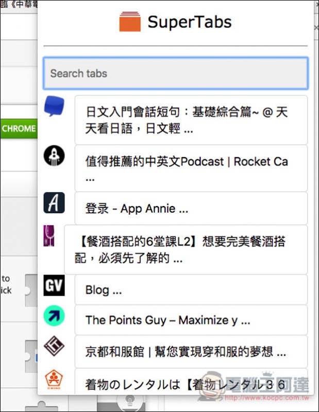This screenshot has width=319, height=412.
Task: Click The Points Guy arrow favicon
Action: tap(54, 316)
